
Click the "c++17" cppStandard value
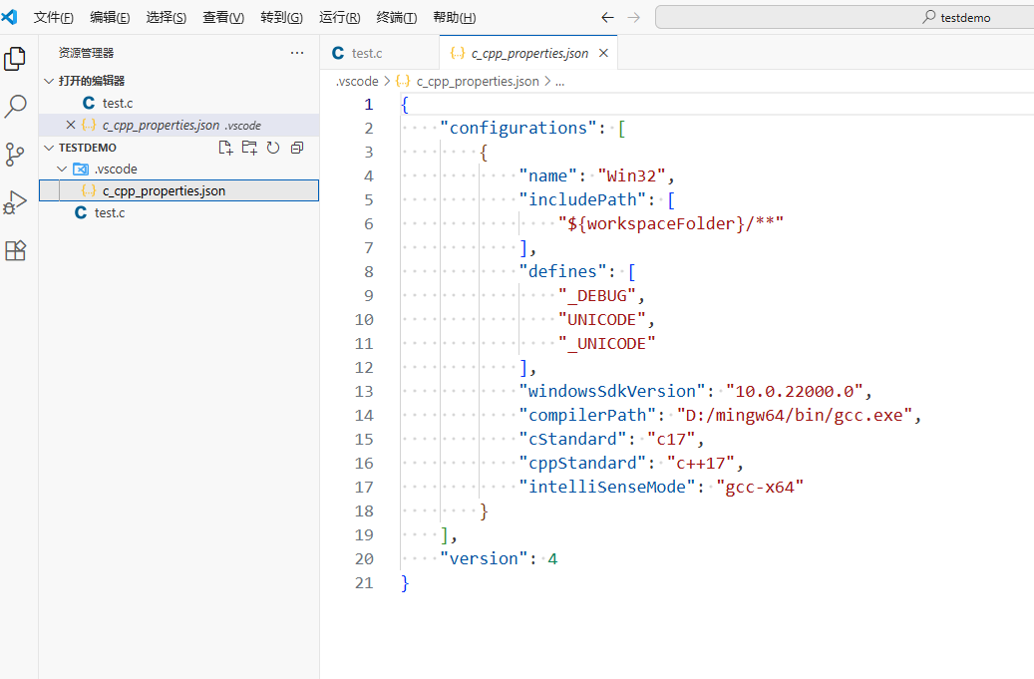pos(700,463)
